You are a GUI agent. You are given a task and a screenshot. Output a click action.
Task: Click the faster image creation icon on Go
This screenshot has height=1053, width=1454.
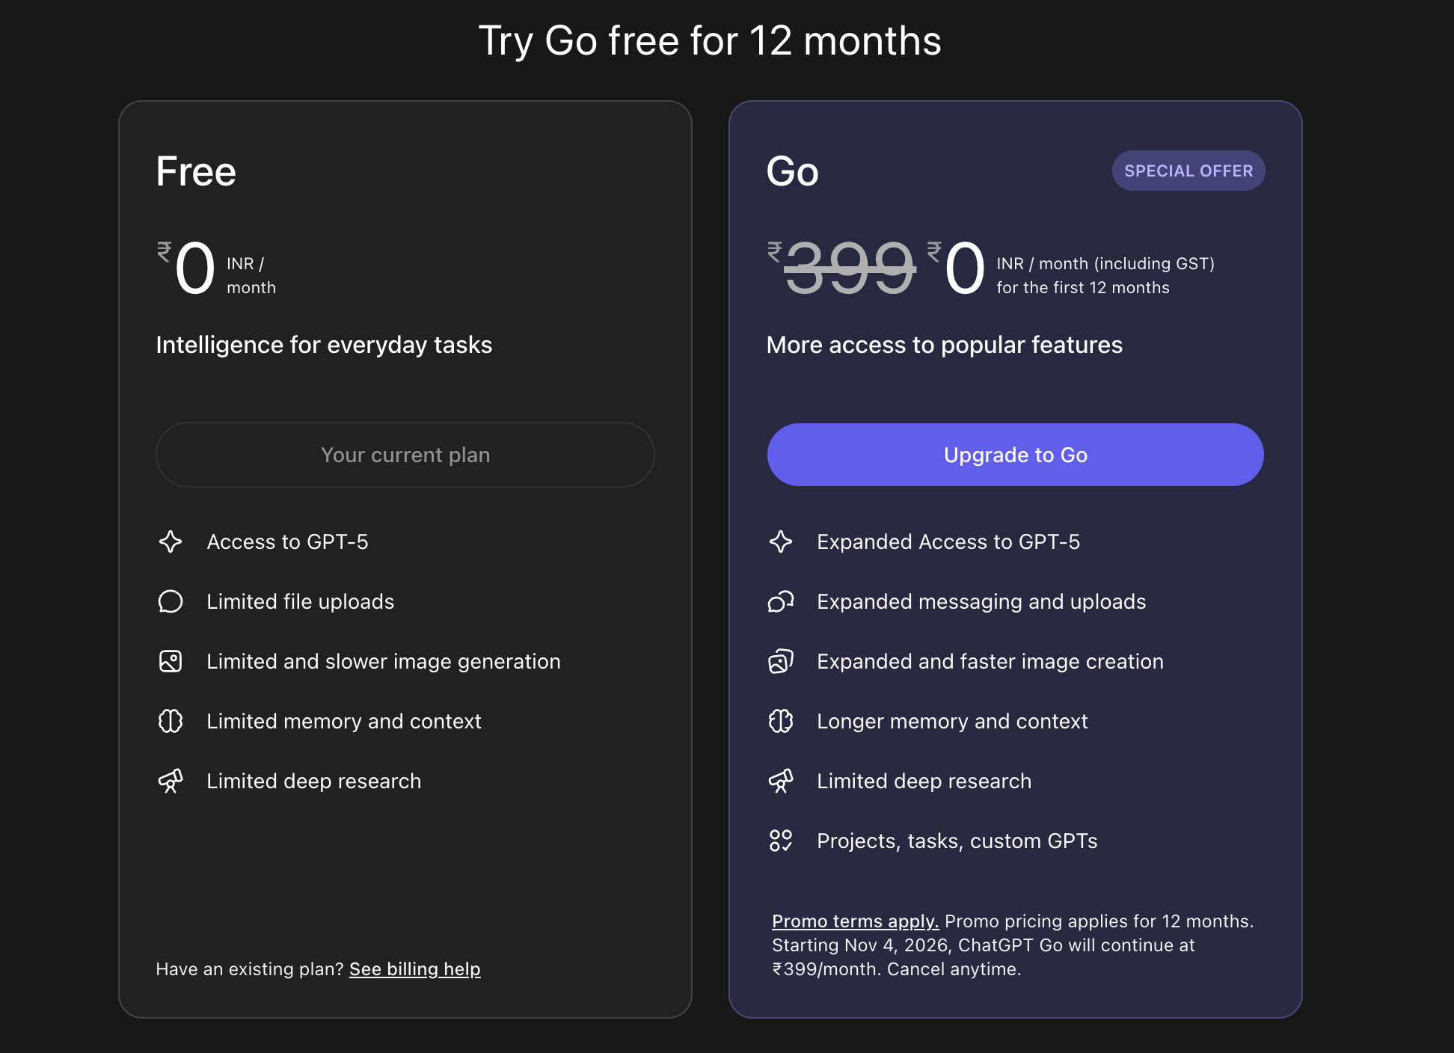782,661
